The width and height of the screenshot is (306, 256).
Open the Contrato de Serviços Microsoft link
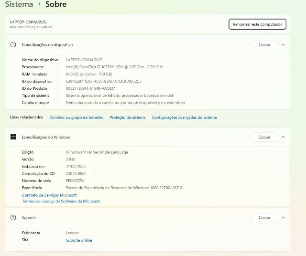[x=49, y=195]
